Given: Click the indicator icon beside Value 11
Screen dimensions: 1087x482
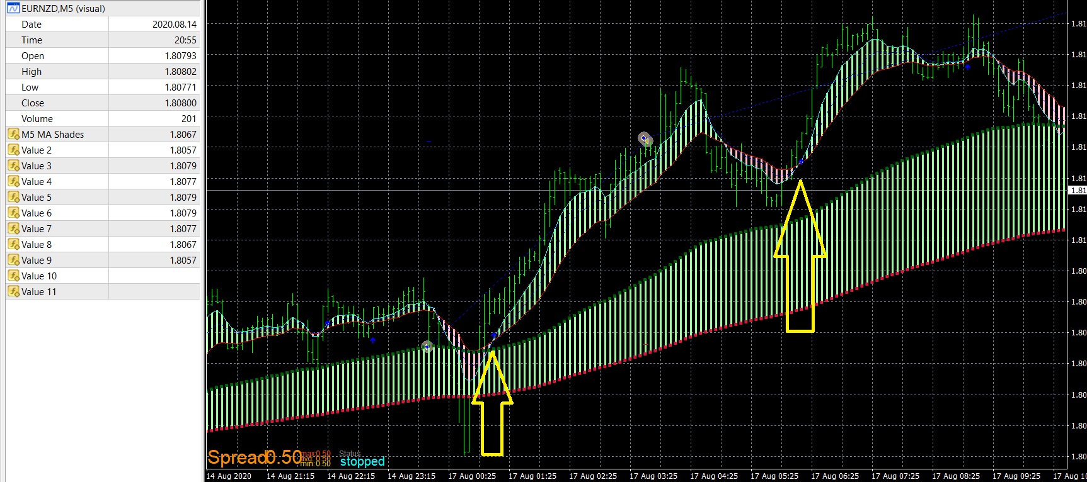Looking at the screenshot, I should (13, 291).
